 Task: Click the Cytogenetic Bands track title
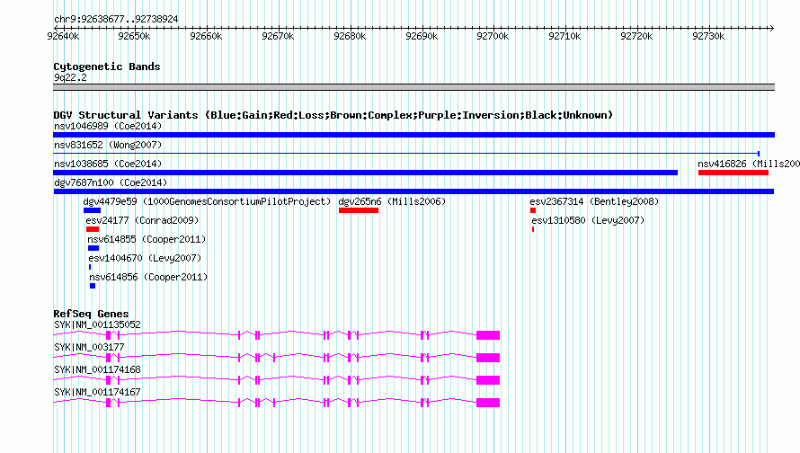[x=107, y=67]
